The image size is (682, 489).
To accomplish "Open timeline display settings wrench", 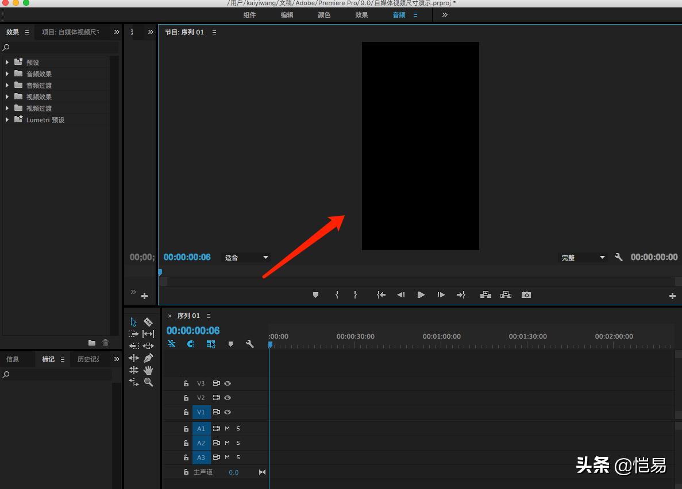I will (249, 344).
